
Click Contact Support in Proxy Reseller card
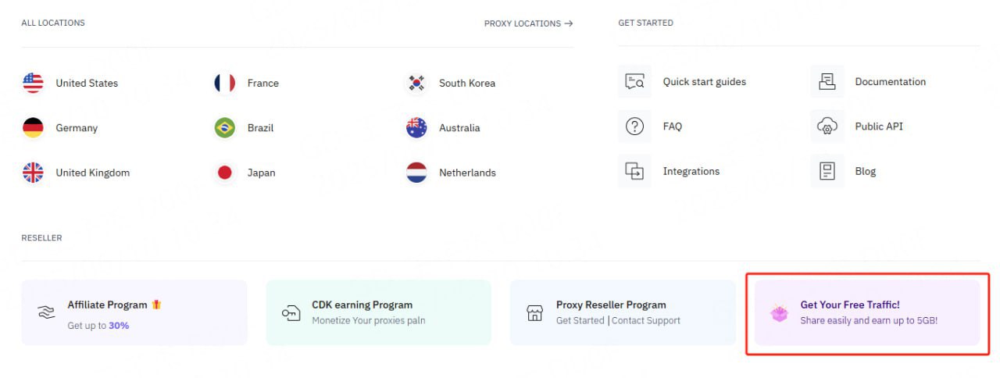tap(646, 320)
